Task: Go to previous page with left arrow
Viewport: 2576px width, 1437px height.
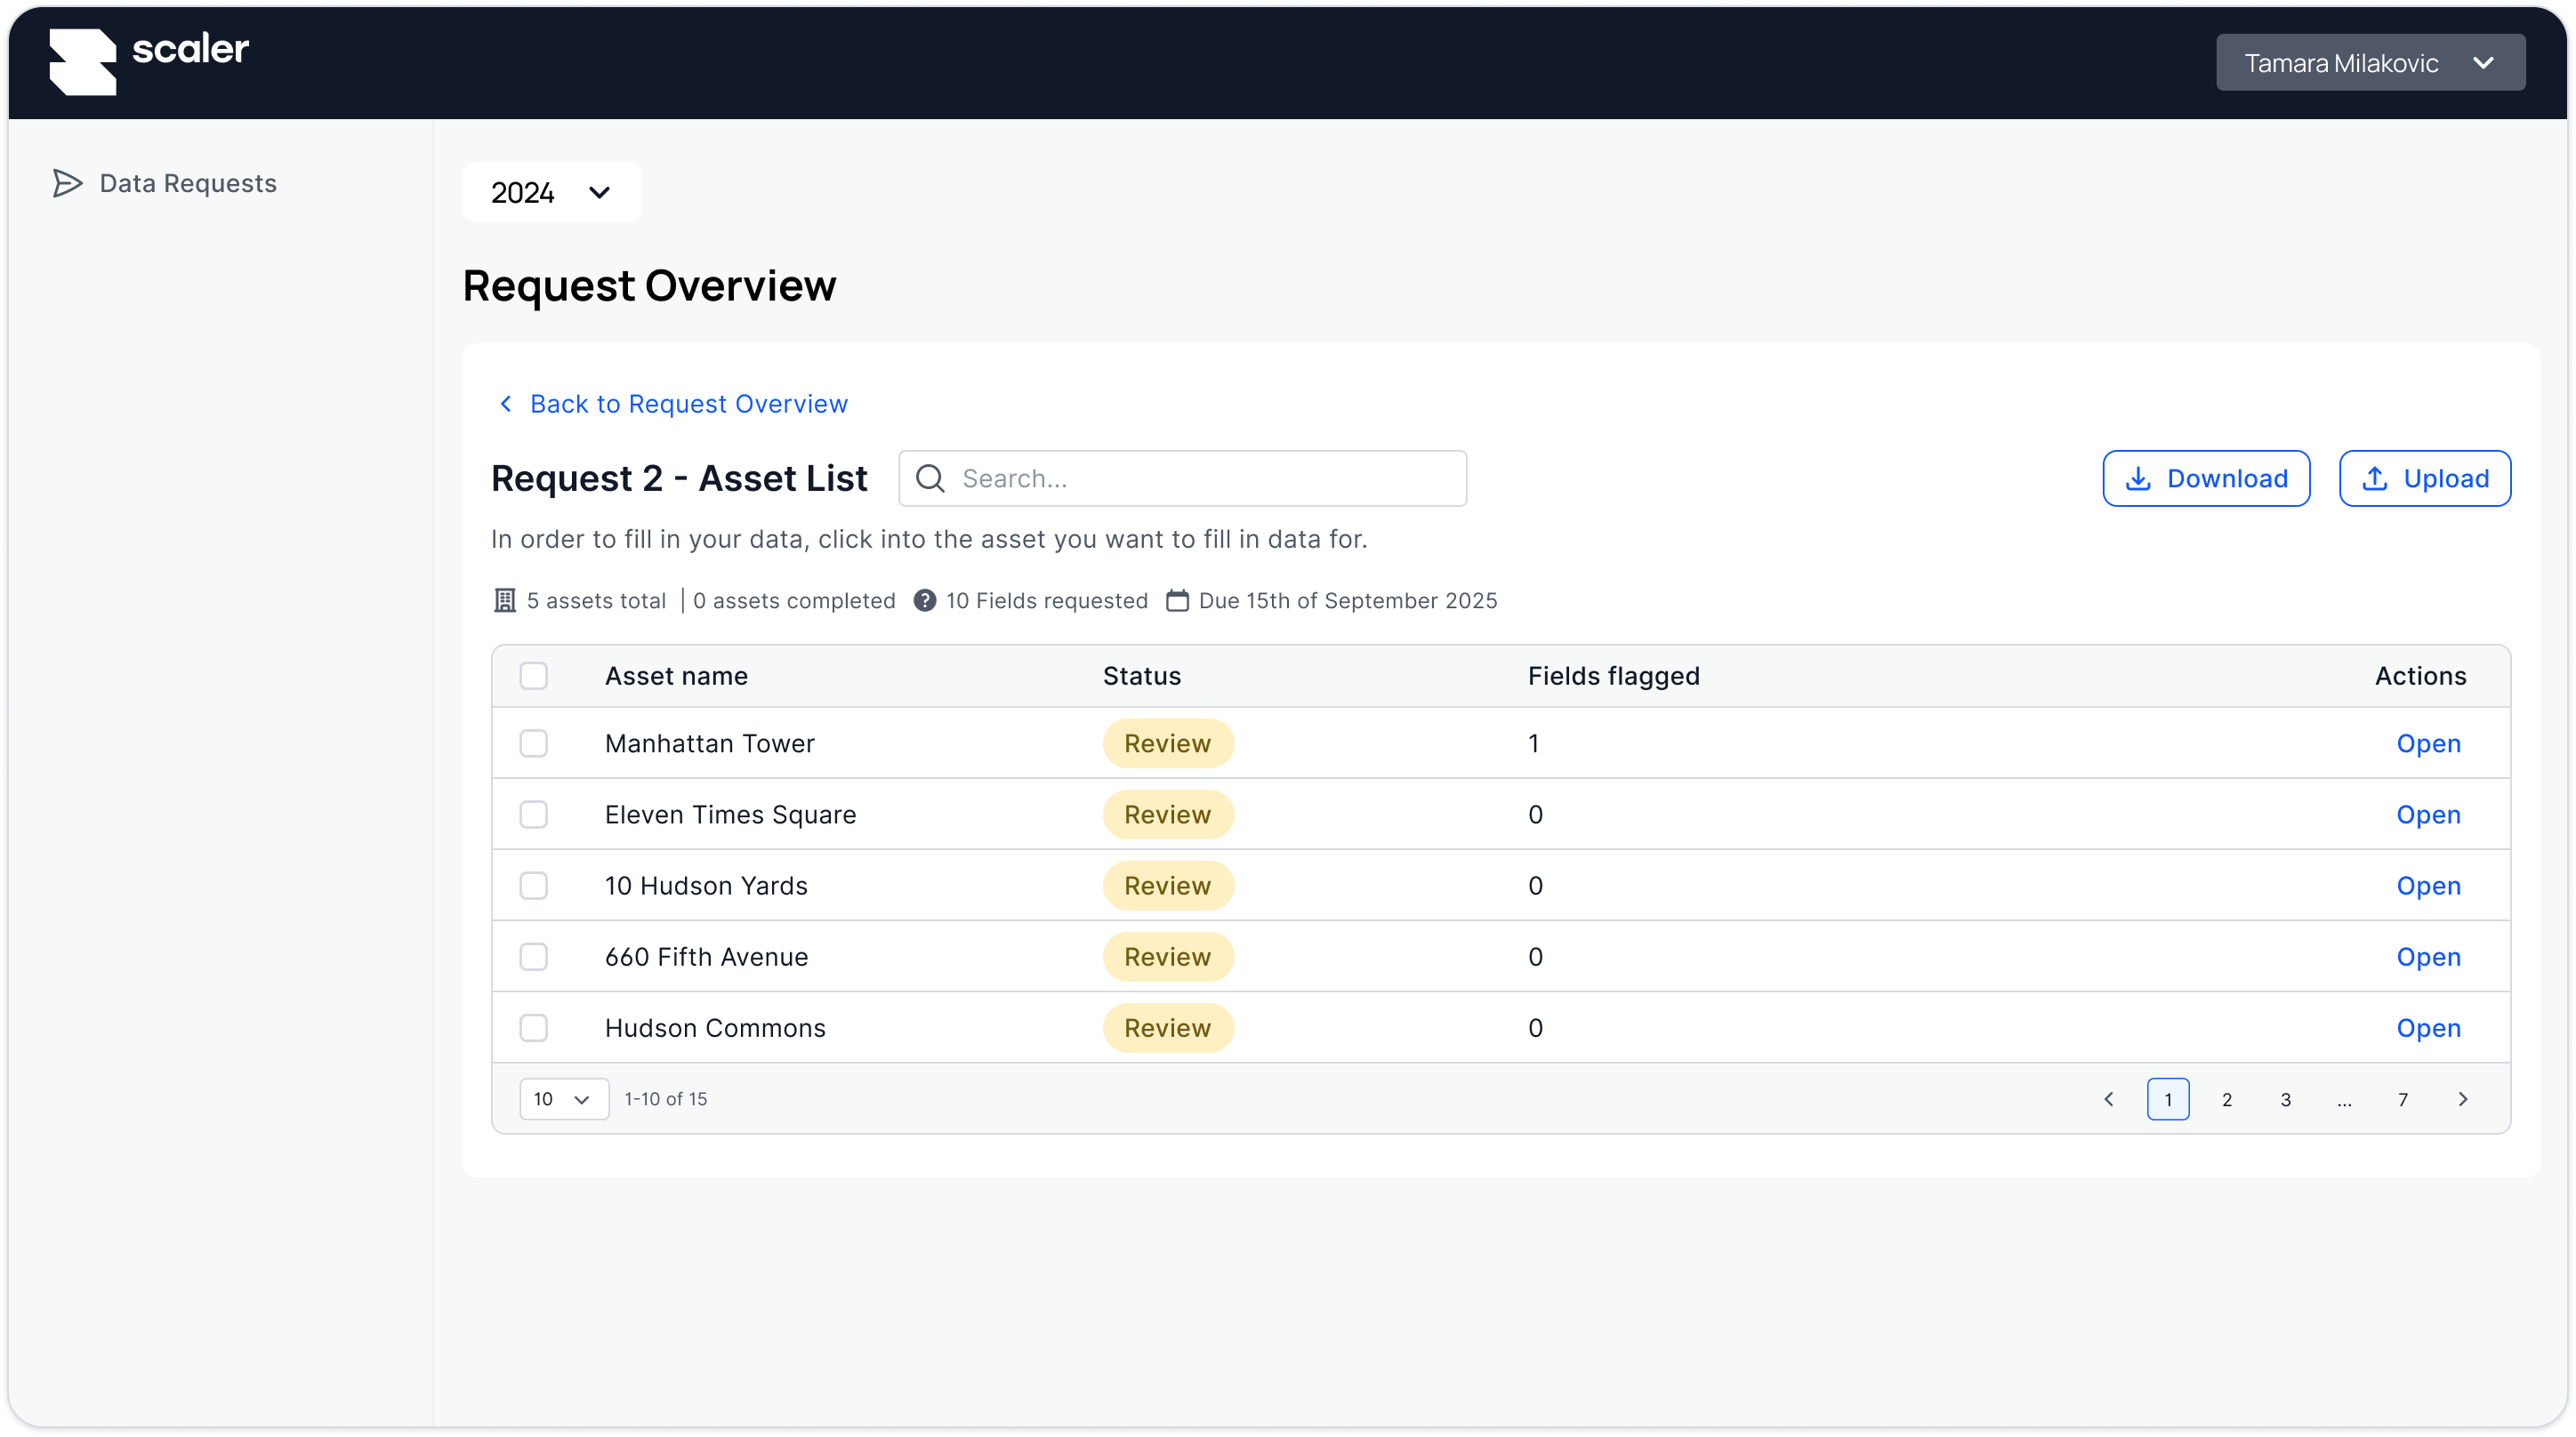Action: [2109, 1099]
